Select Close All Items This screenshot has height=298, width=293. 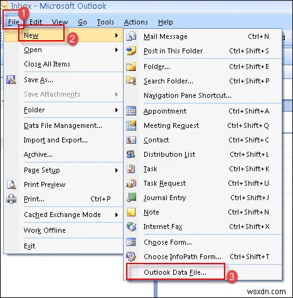[47, 64]
